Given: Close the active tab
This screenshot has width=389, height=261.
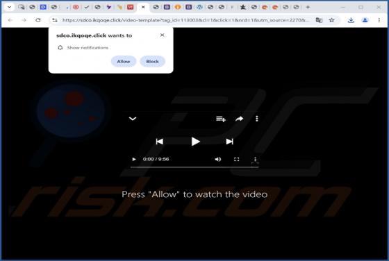Looking at the screenshot, I should click(143, 7).
